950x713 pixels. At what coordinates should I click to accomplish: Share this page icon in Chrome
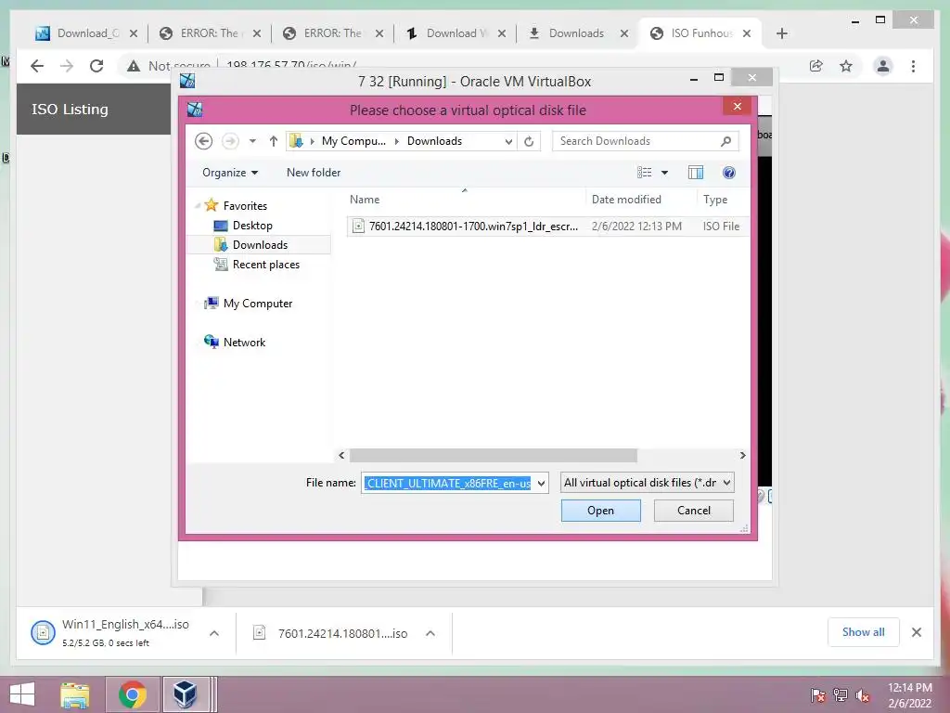816,66
